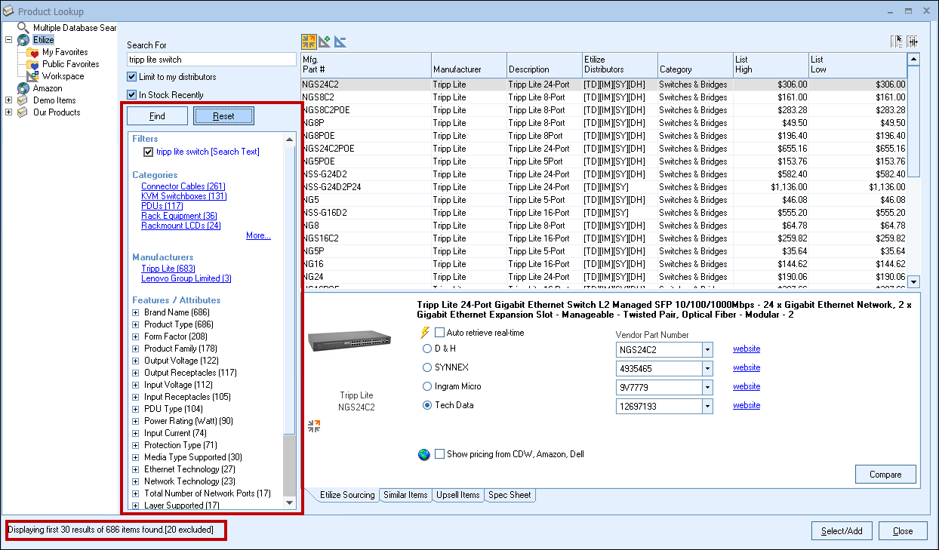The height and width of the screenshot is (550, 939).
Task: Expand the Our Products tree node
Action: point(8,112)
